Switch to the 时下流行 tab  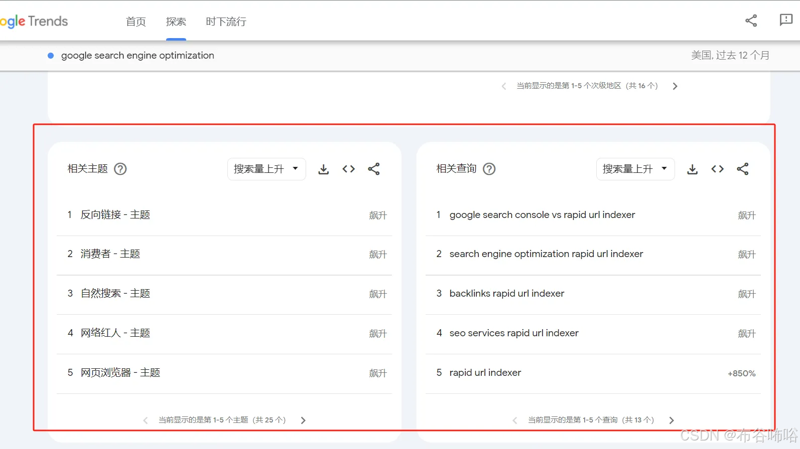click(226, 22)
